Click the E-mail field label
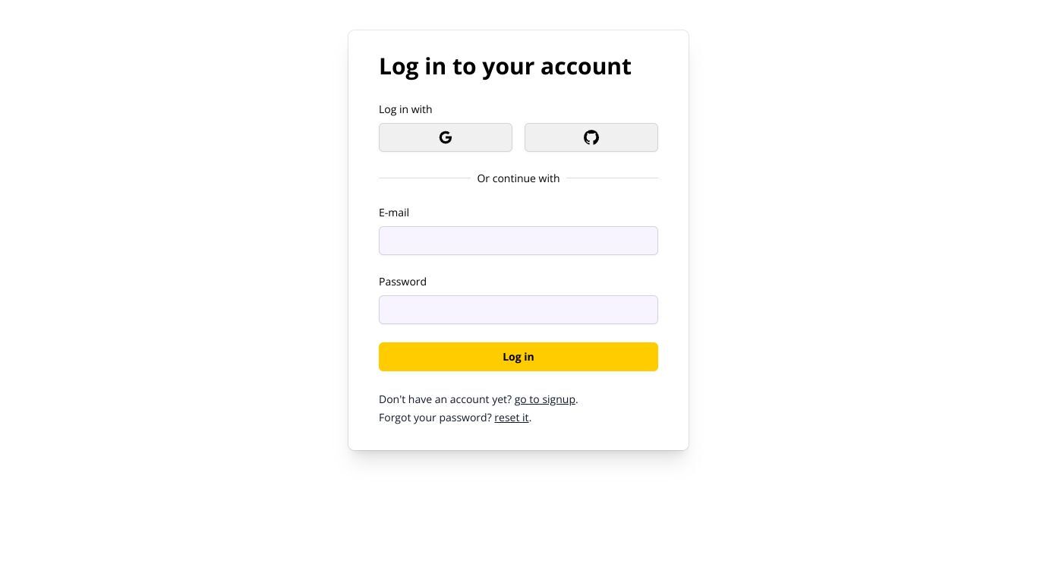 click(394, 213)
